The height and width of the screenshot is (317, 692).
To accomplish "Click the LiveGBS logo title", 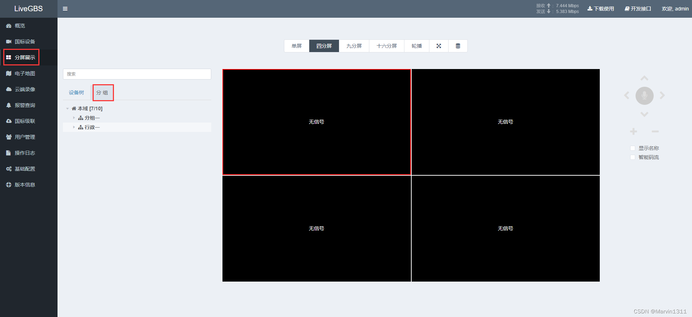I will [x=29, y=9].
